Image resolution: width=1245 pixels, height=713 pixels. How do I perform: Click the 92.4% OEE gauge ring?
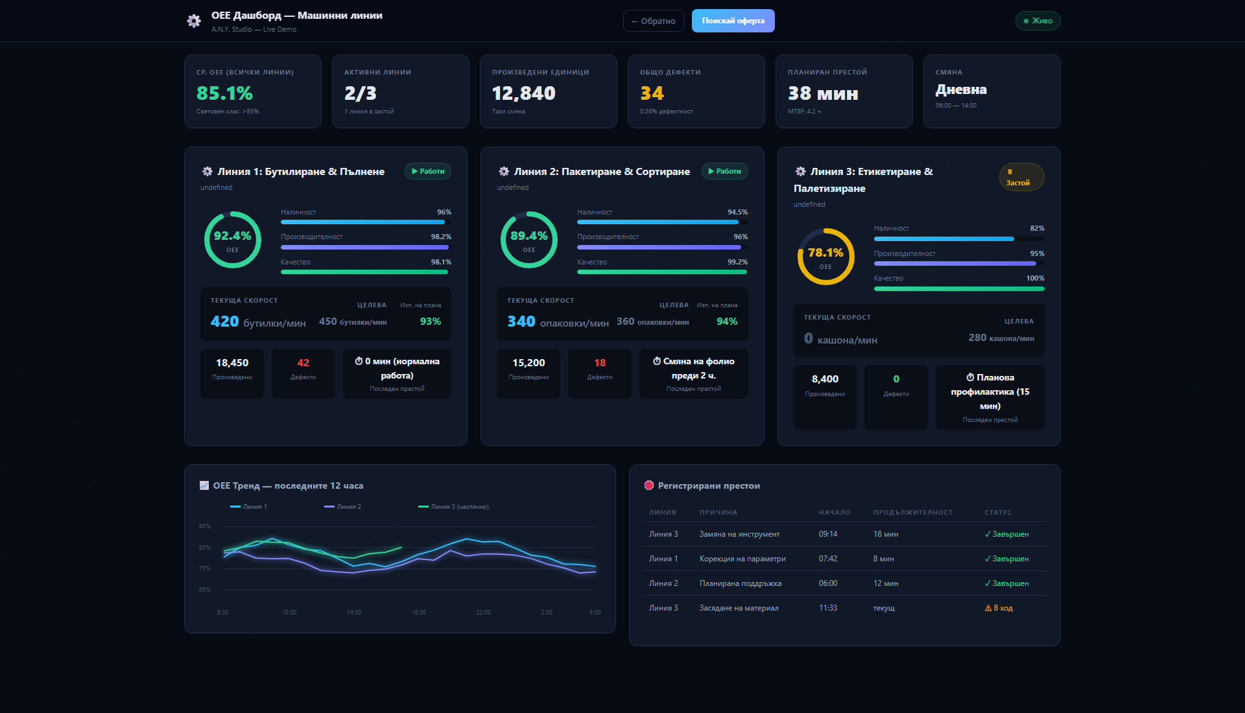point(233,240)
